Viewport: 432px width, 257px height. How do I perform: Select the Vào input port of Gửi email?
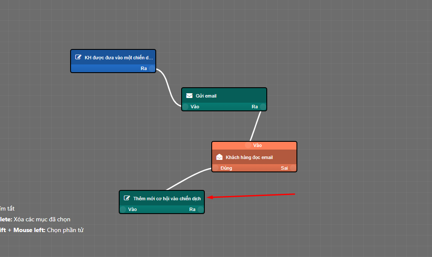point(185,107)
